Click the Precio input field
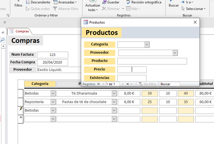Screen dimensions: 214x144 [132, 70]
